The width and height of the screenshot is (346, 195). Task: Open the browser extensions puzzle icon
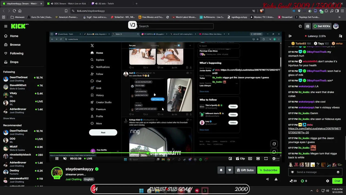pyautogui.click(x=326, y=11)
